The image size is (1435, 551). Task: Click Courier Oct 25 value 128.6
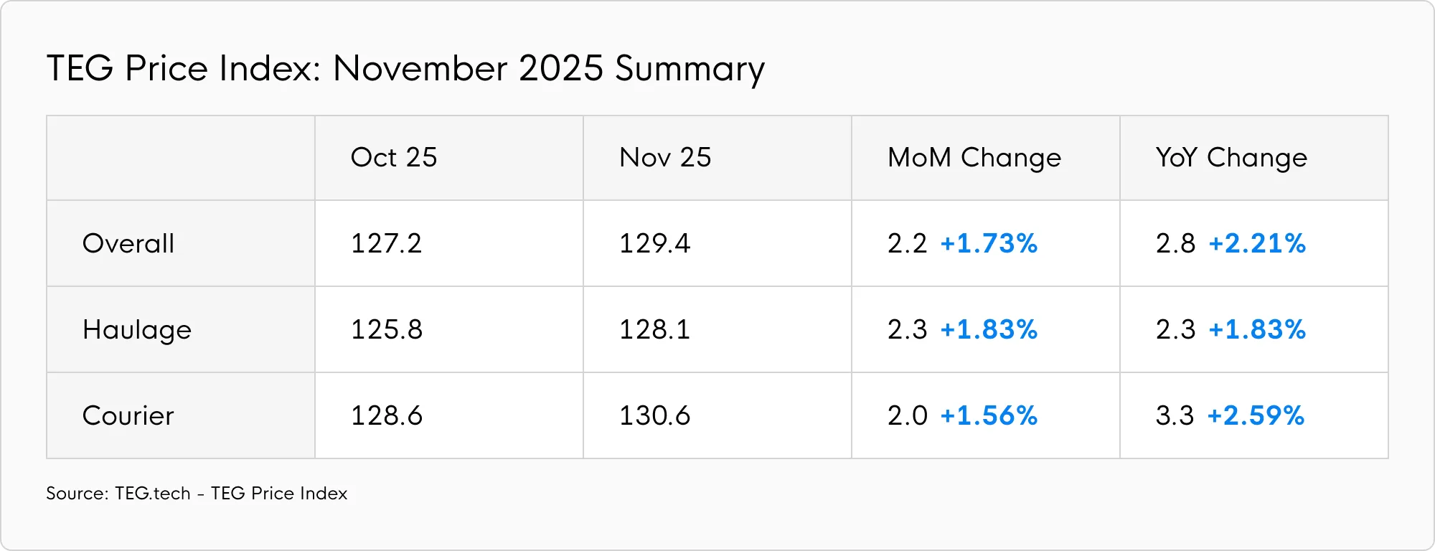[x=386, y=416]
